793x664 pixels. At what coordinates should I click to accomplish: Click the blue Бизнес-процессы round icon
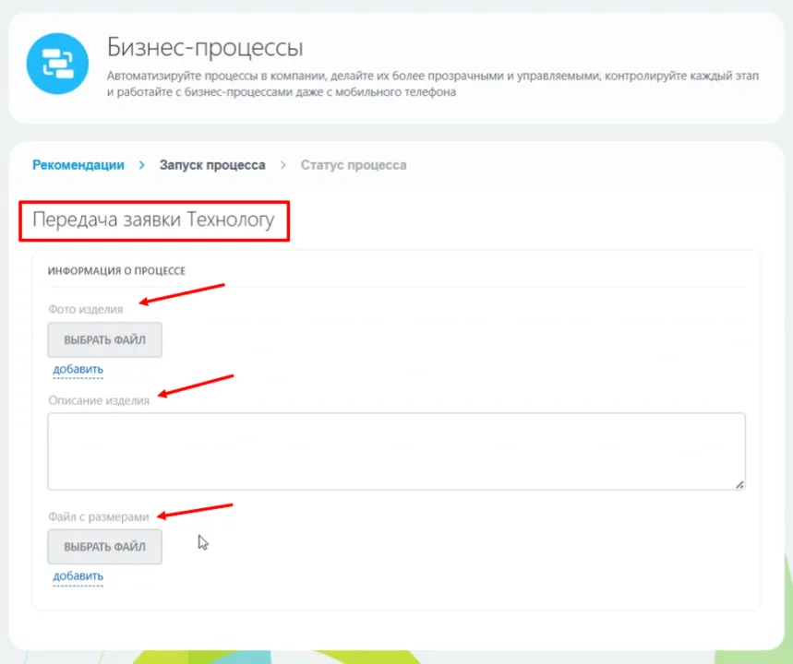(57, 64)
